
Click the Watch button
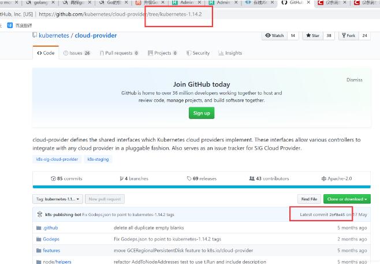tap(274, 35)
